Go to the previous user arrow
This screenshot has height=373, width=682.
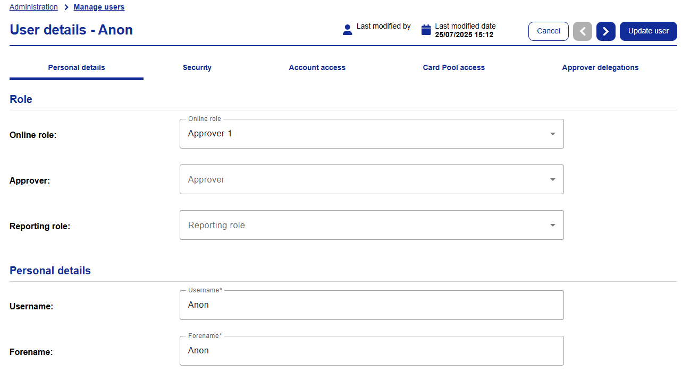tap(583, 31)
